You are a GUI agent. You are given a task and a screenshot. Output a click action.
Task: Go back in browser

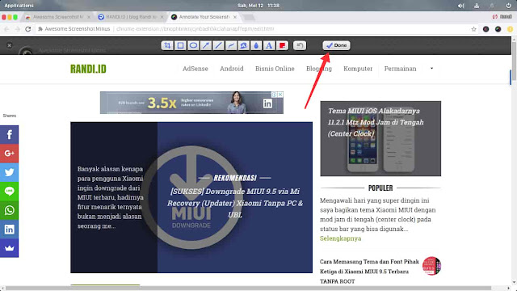[6, 29]
